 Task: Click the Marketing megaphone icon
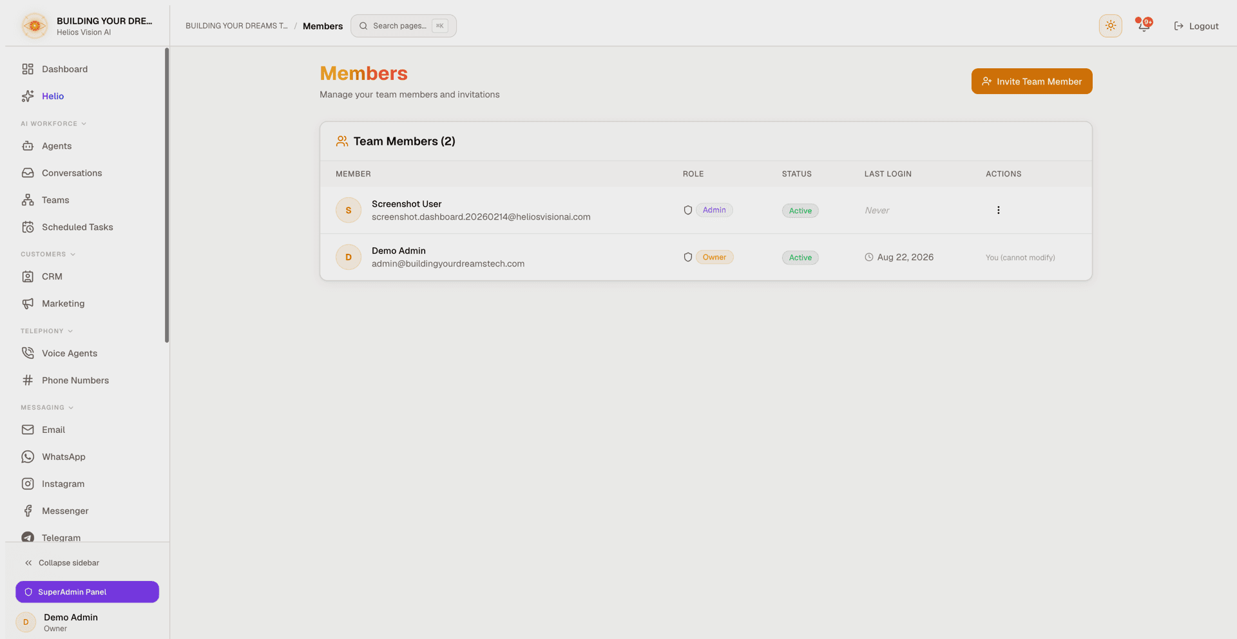pos(28,304)
